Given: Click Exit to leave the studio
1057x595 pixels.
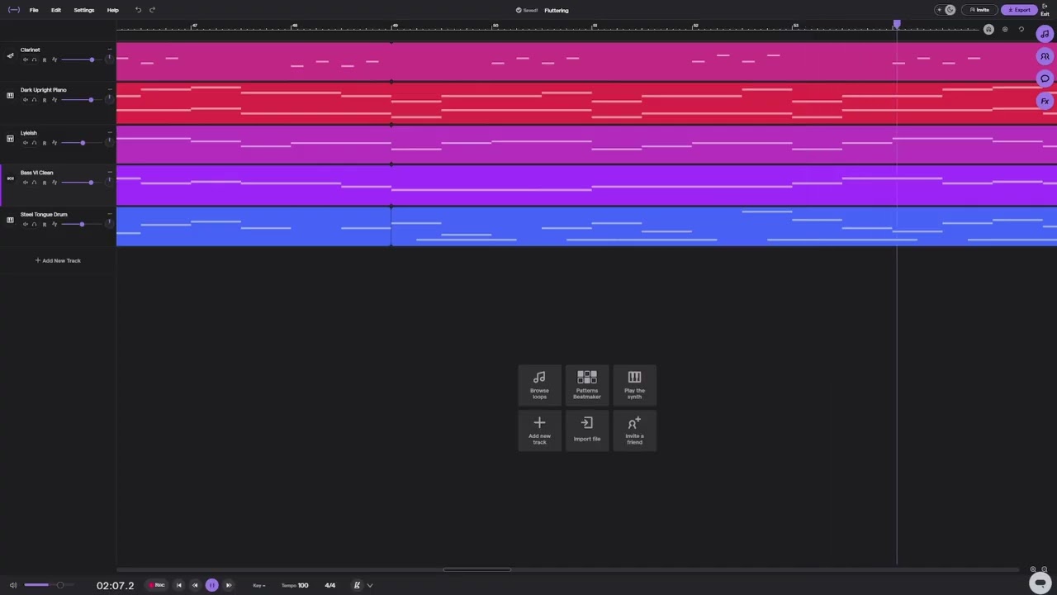Looking at the screenshot, I should pos(1045,10).
